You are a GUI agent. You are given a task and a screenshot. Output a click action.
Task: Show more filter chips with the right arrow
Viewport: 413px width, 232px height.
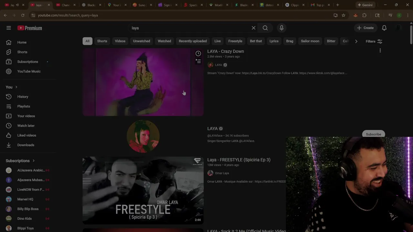356,41
